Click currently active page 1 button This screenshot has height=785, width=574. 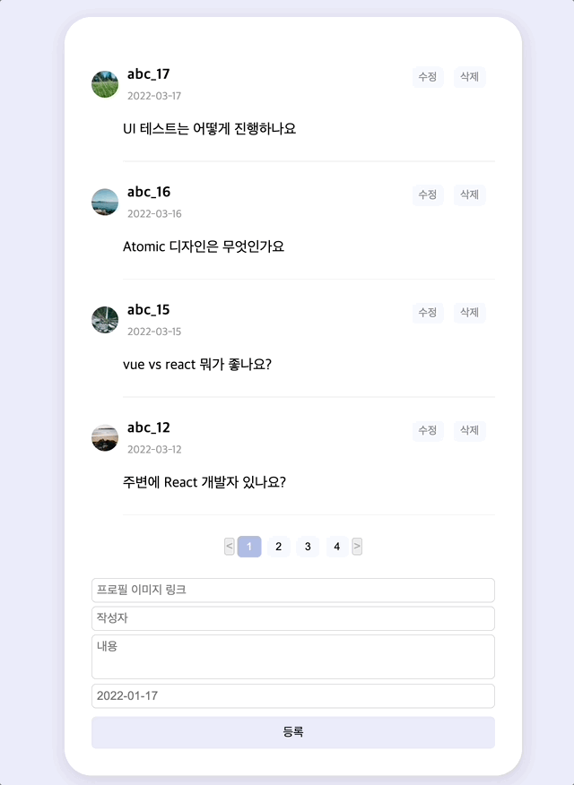249,546
